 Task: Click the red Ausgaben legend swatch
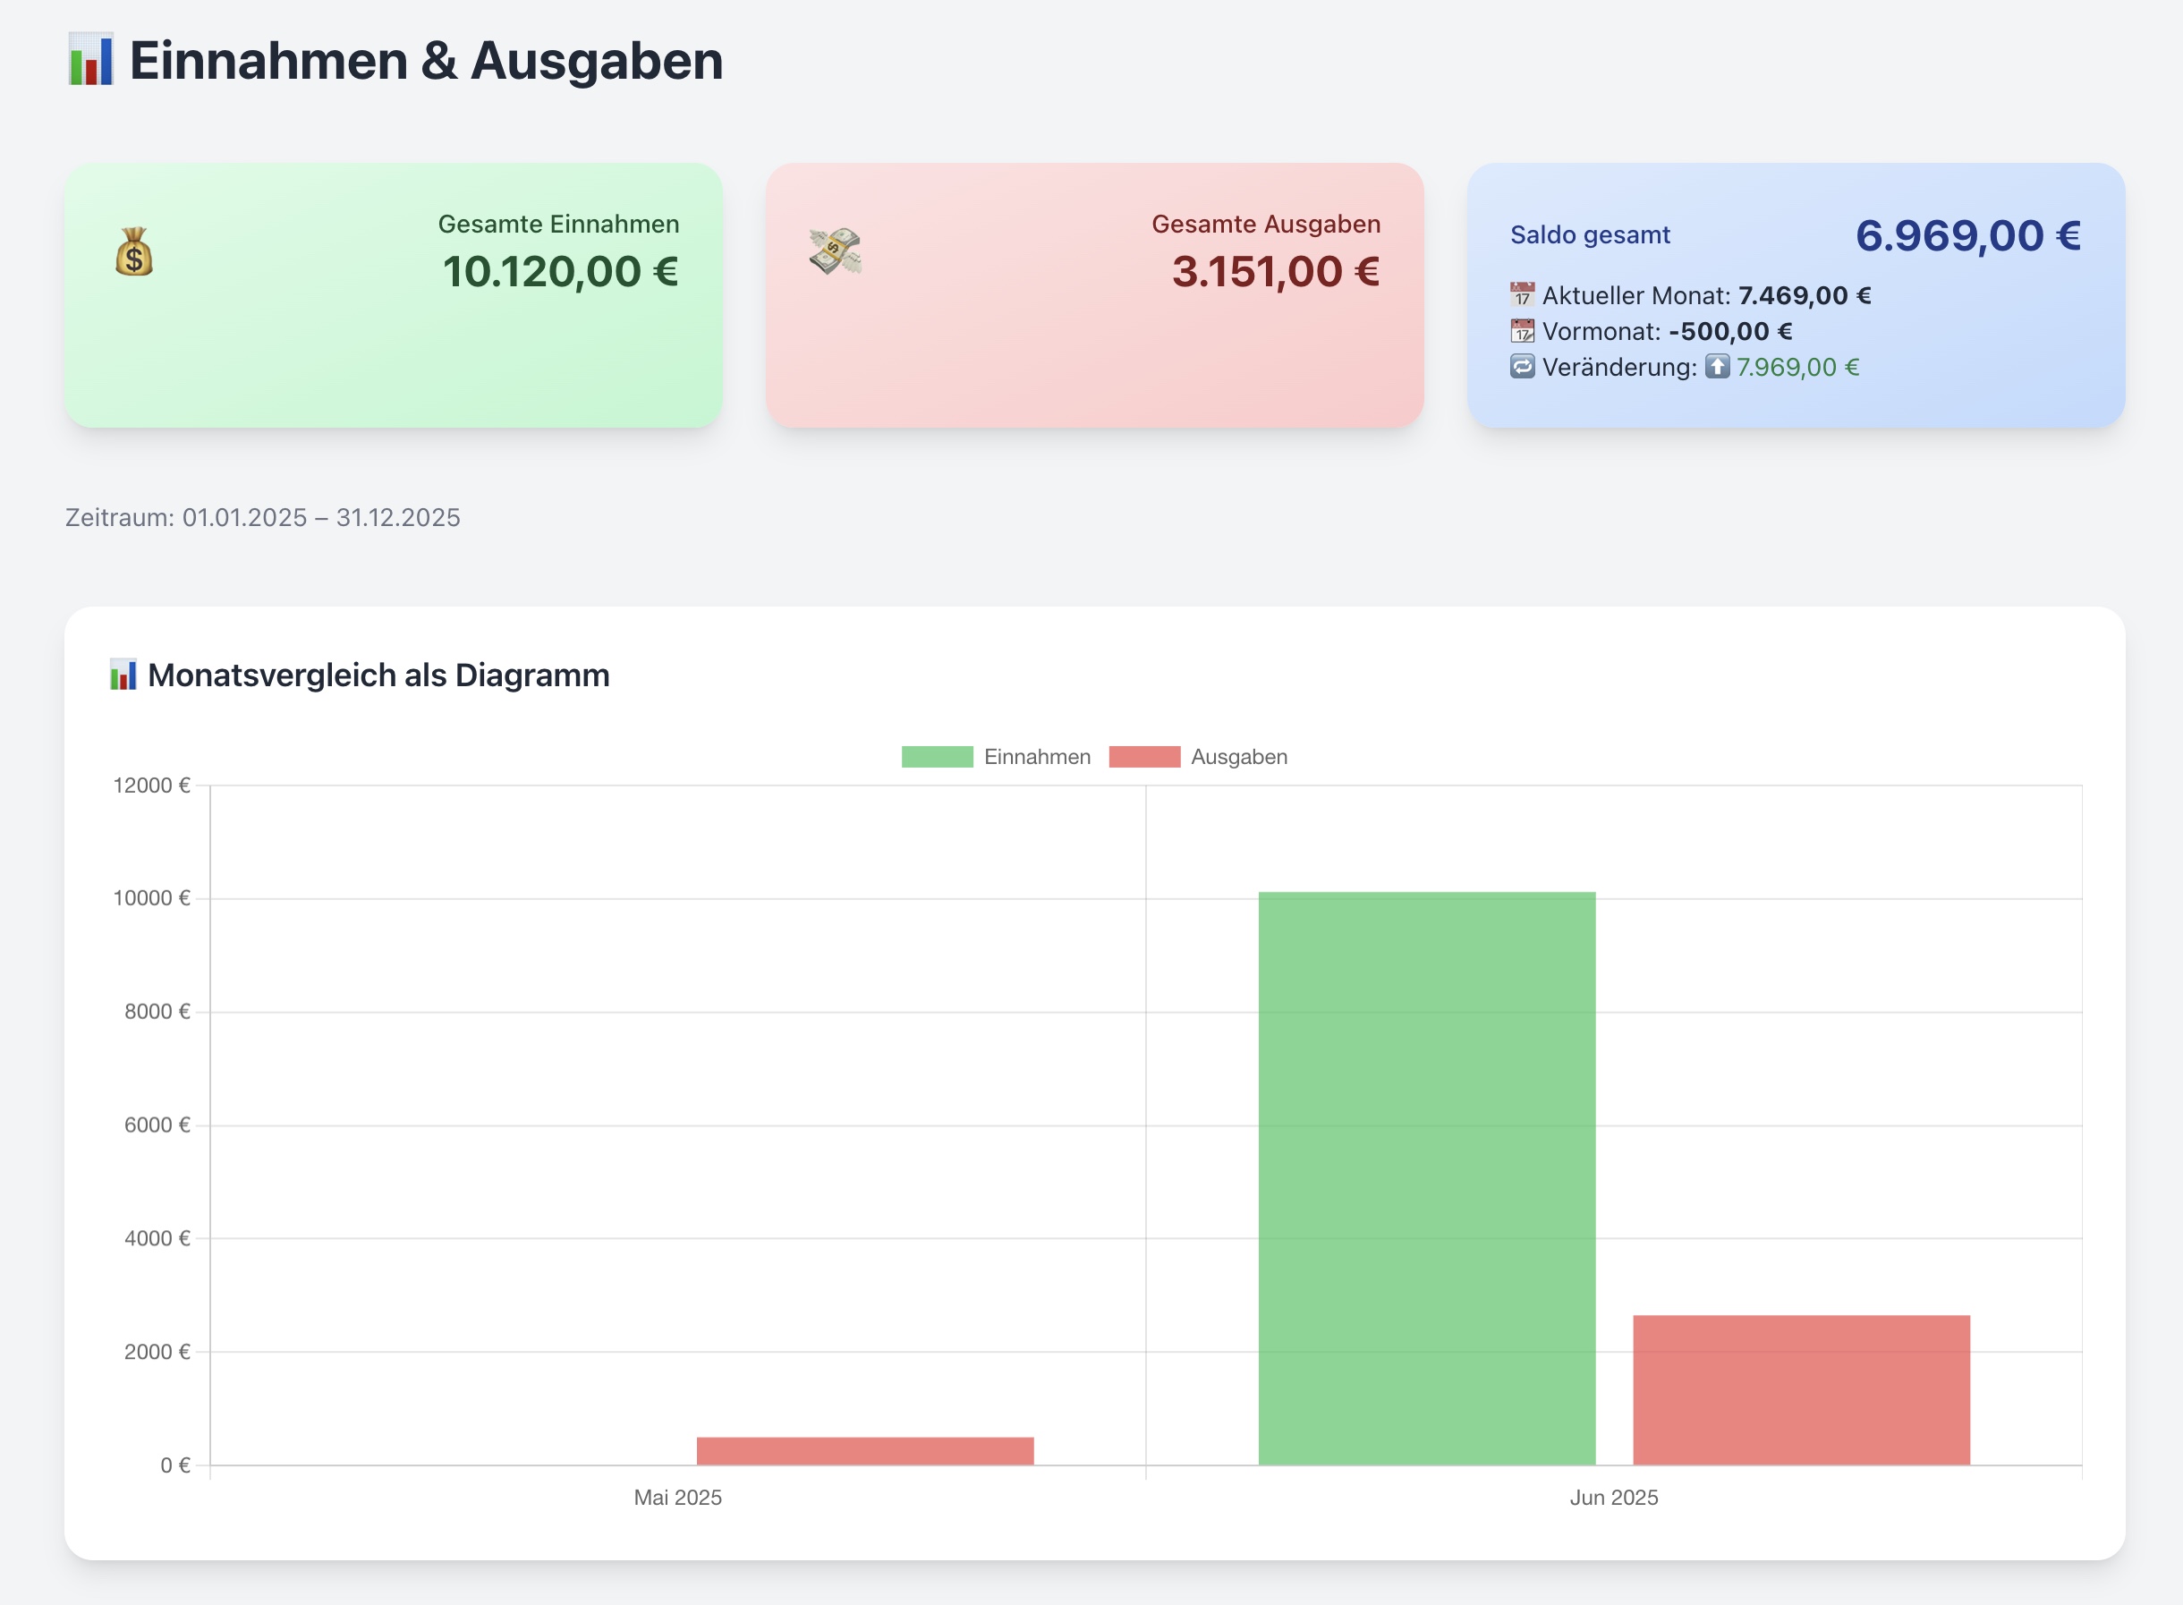click(x=1144, y=757)
